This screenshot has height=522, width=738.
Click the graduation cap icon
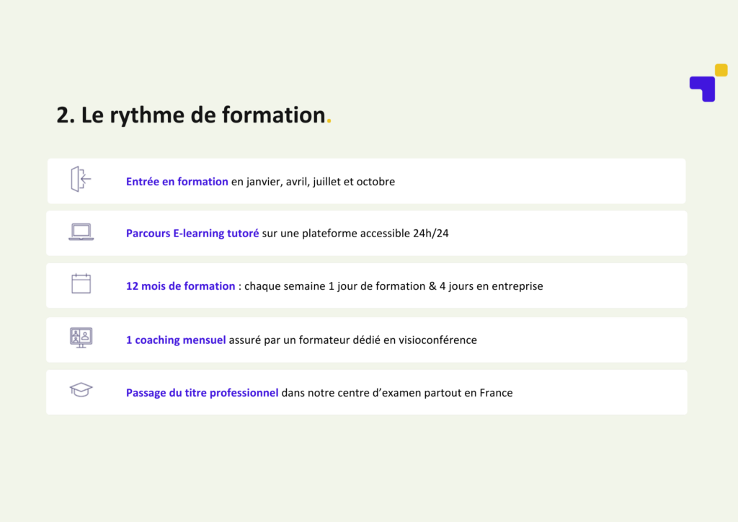81,390
